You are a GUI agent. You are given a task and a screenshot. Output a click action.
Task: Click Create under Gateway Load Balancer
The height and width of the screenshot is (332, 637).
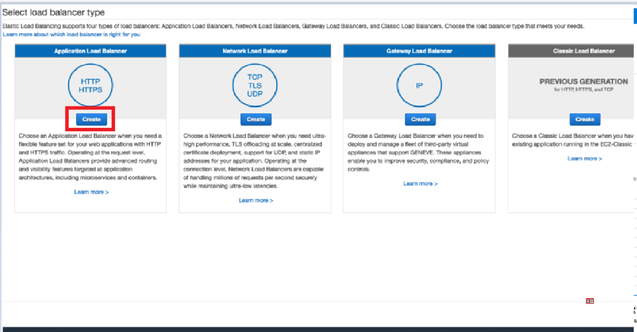[x=420, y=120]
